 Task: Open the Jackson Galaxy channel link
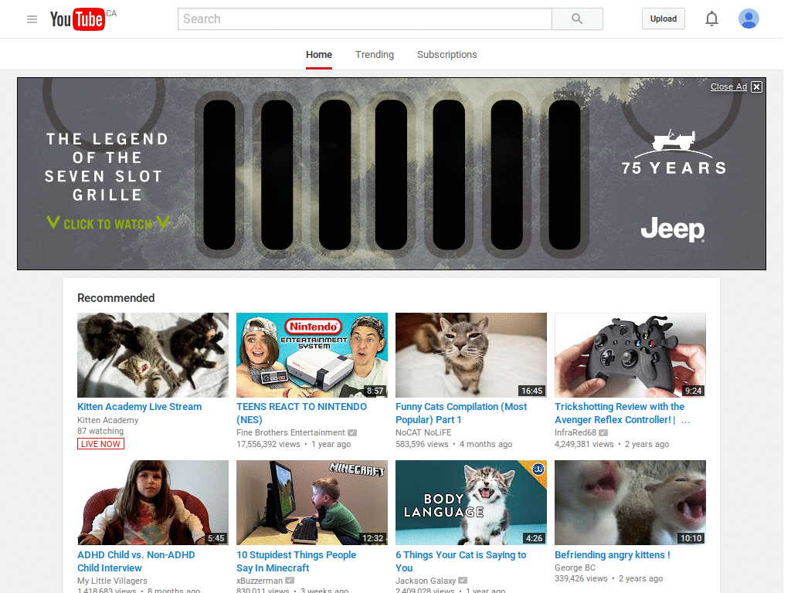(x=426, y=581)
